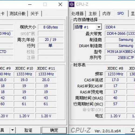The height and width of the screenshot is (135, 135).
Task: Click the JEDEC #10 column header
Action: click(24, 68)
